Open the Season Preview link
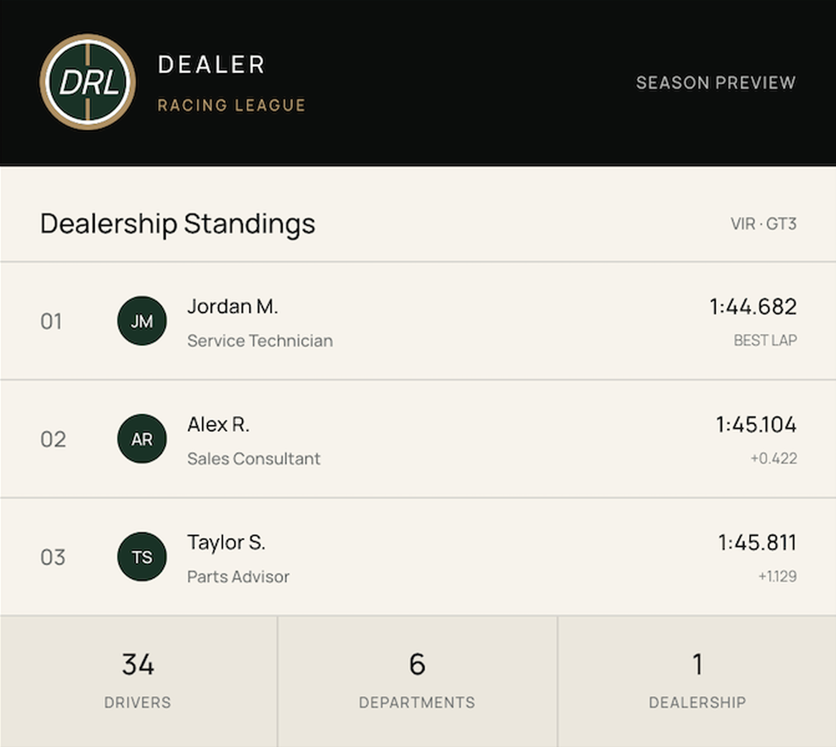Screen dimensions: 836x747 716,83
